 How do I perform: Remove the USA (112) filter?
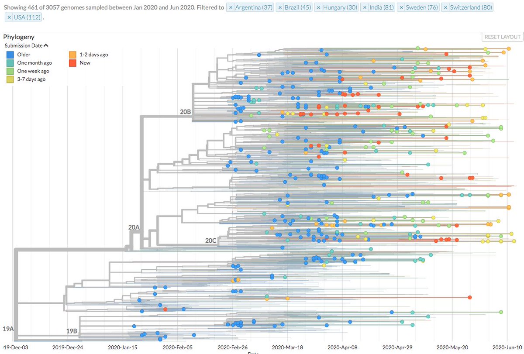coord(10,17)
